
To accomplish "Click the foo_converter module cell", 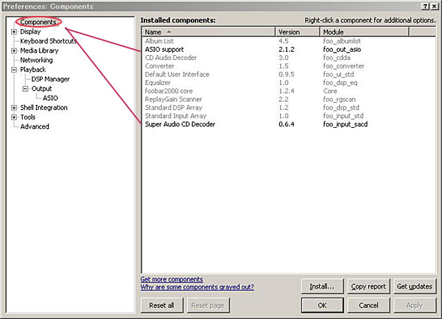I will pyautogui.click(x=344, y=66).
